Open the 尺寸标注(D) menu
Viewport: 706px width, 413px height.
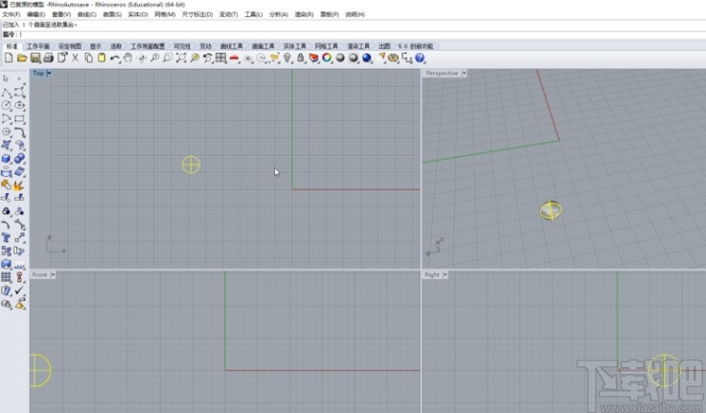pos(197,14)
